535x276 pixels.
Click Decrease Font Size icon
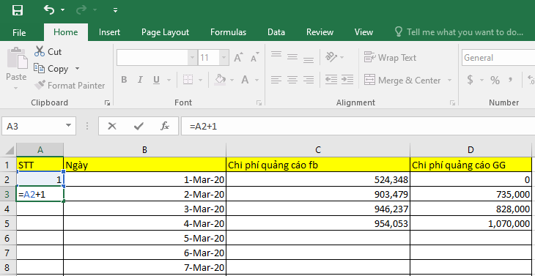[x=255, y=57]
